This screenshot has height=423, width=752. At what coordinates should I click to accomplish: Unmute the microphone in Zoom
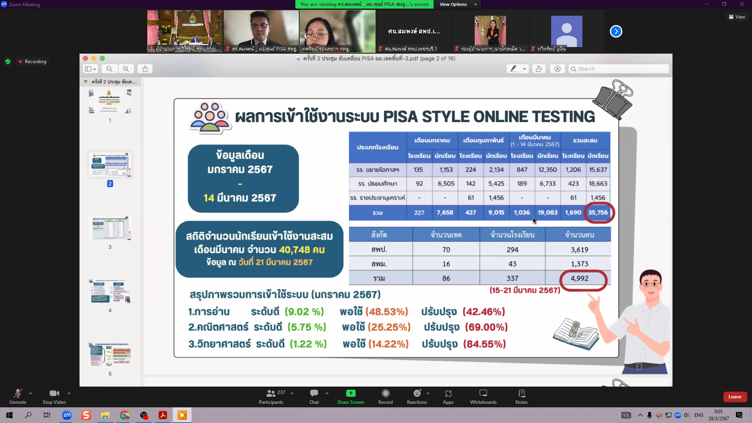18,396
